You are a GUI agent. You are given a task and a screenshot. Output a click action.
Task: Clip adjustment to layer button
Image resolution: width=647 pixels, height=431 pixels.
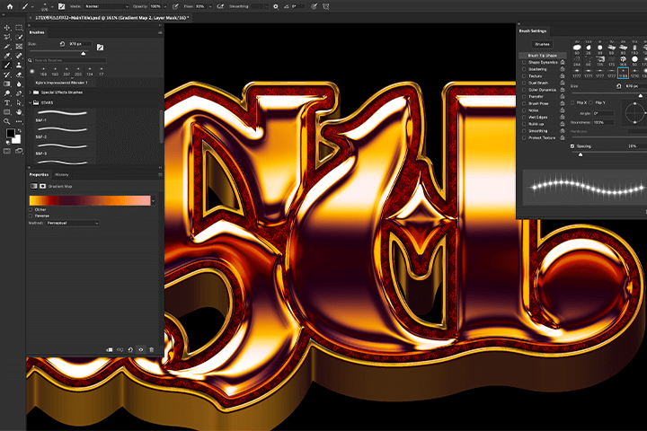[x=110, y=350]
